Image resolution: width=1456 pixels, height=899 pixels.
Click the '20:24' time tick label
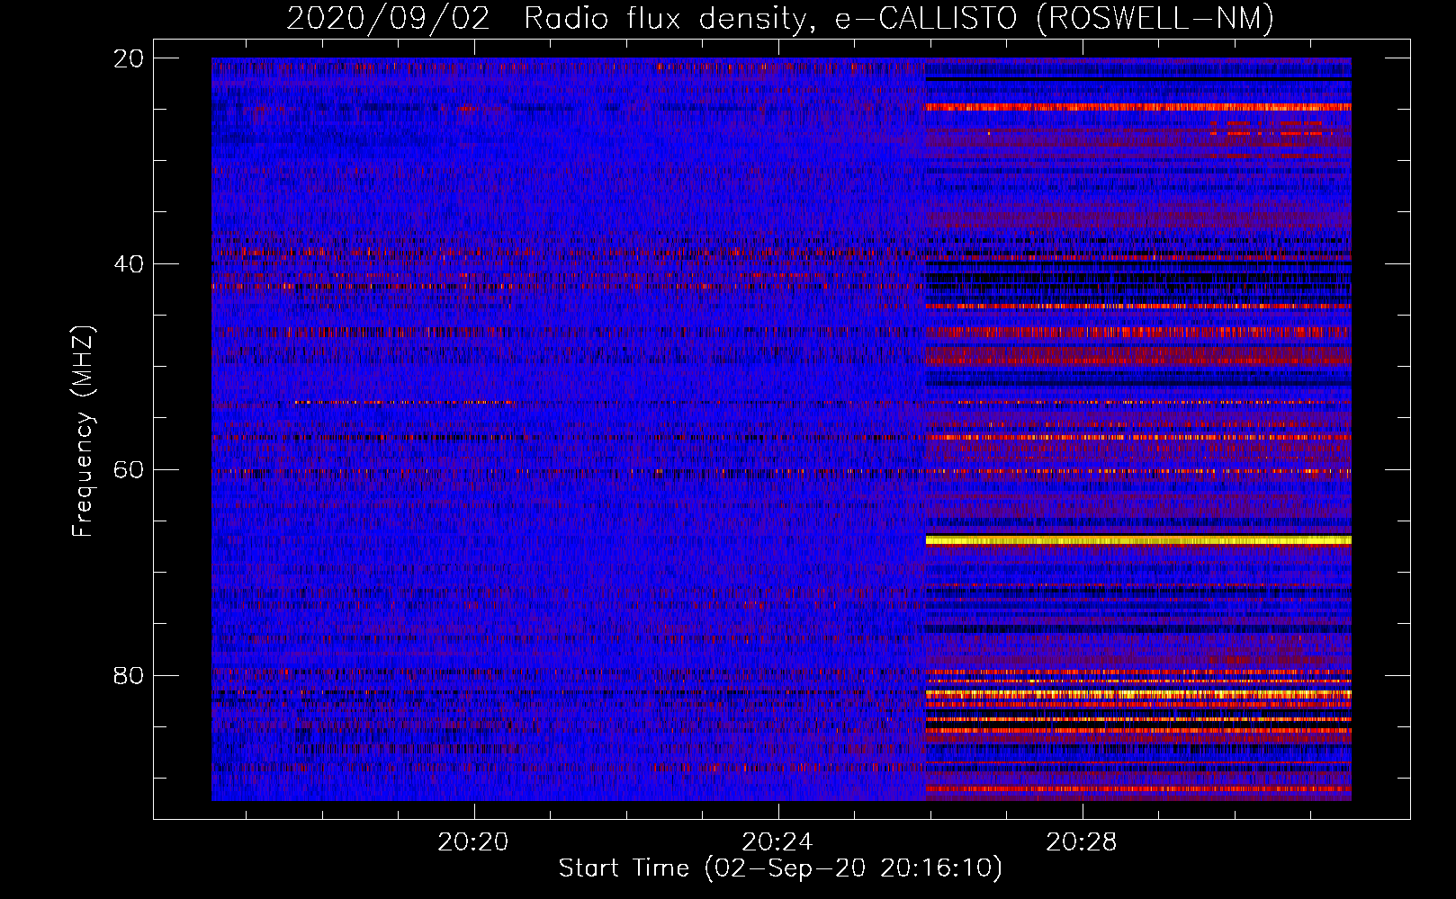pos(777,842)
